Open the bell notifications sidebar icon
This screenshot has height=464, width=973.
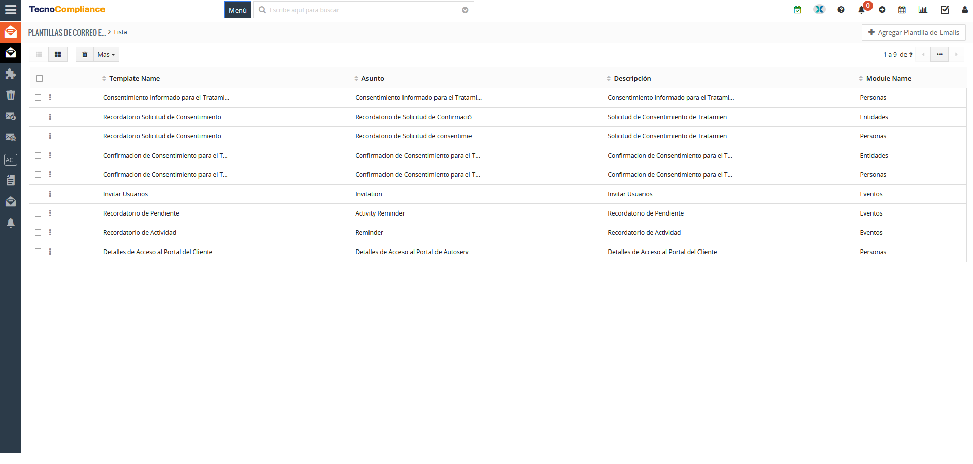coord(11,223)
